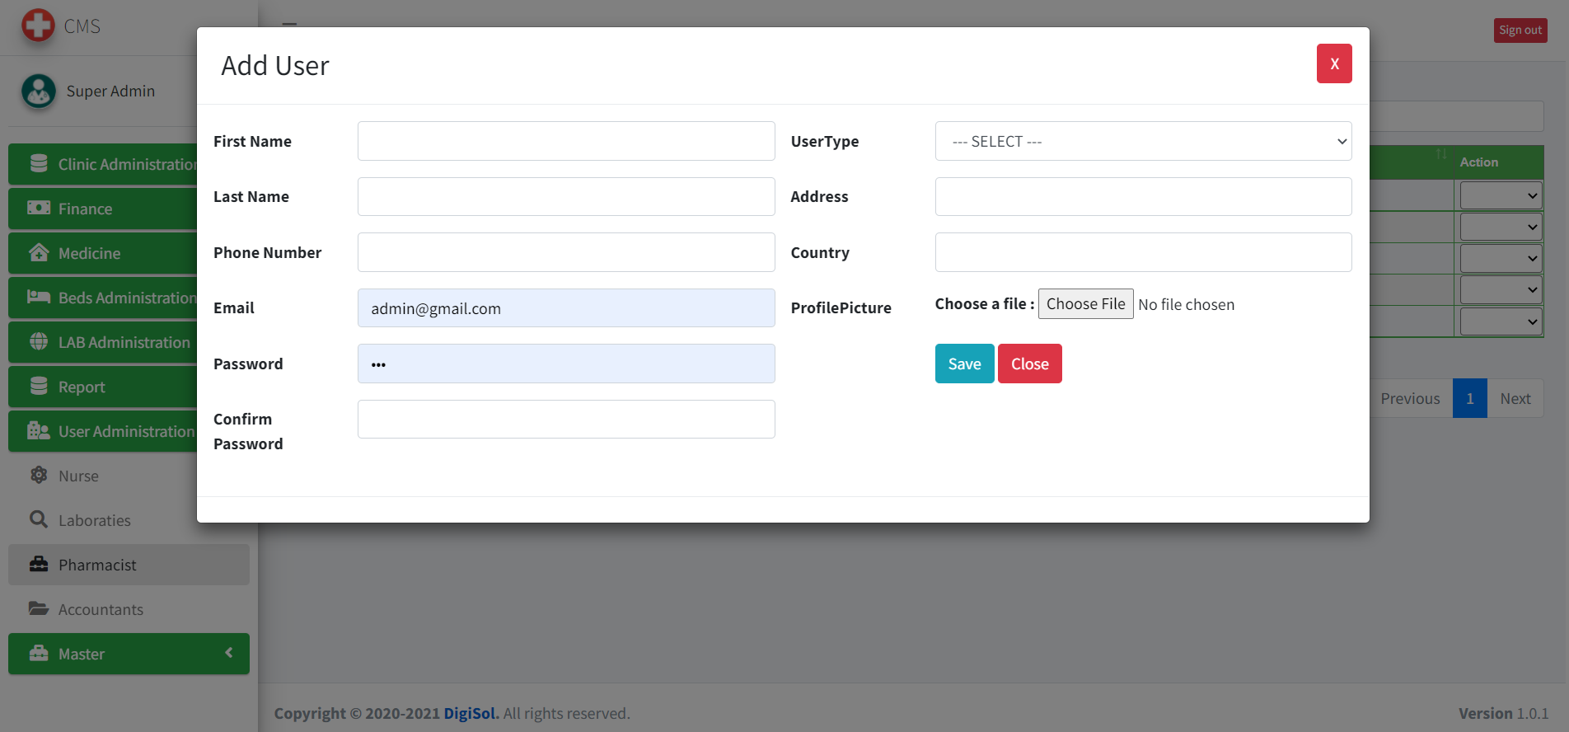Open the Finance sidebar menu

[x=103, y=209]
